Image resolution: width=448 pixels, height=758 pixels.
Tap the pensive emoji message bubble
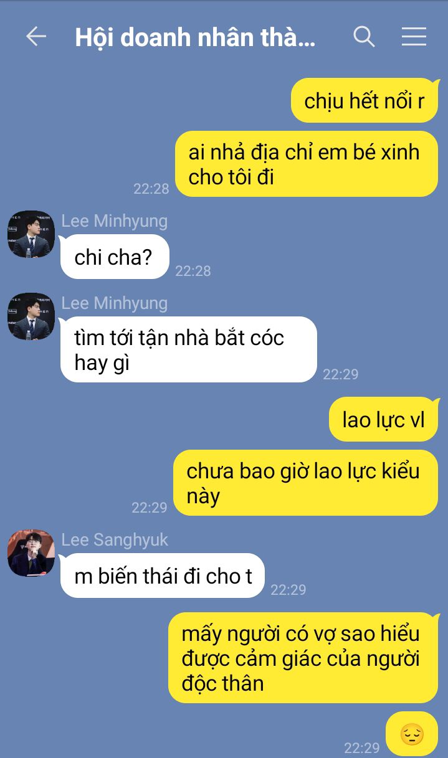click(x=412, y=734)
